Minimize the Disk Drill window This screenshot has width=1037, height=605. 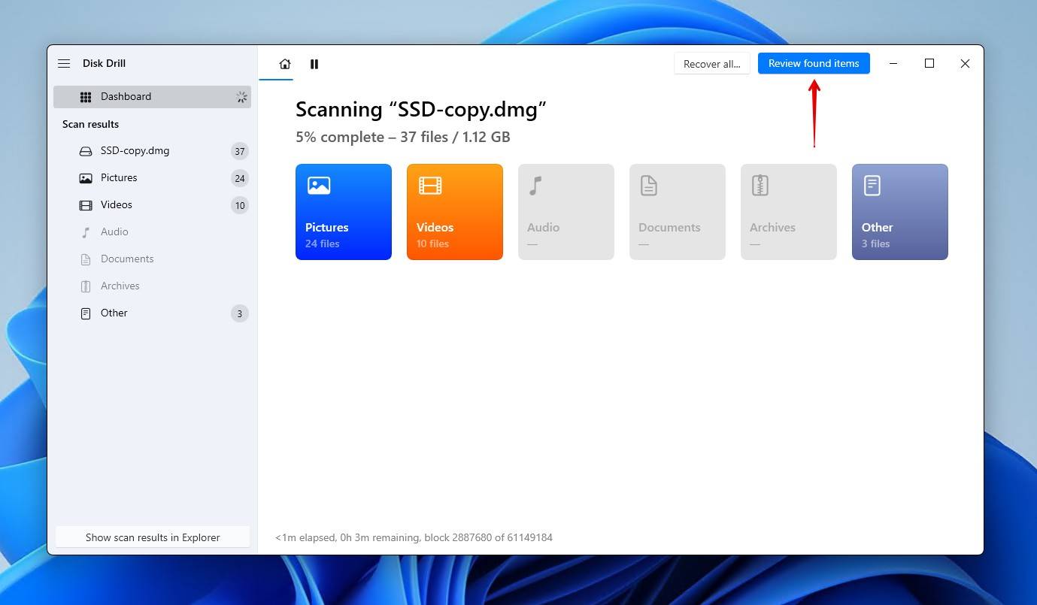coord(893,64)
